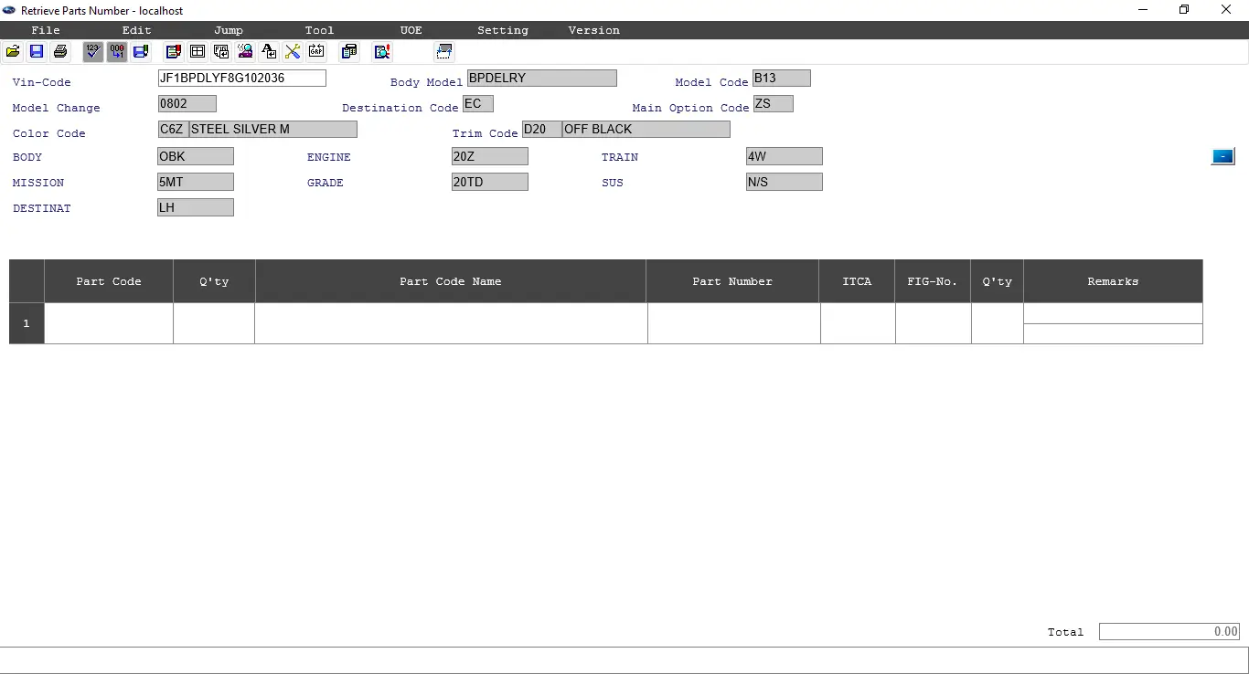Viewport: 1249px width, 674px height.
Task: Click the document verify exclamation icon
Action: click(x=382, y=51)
